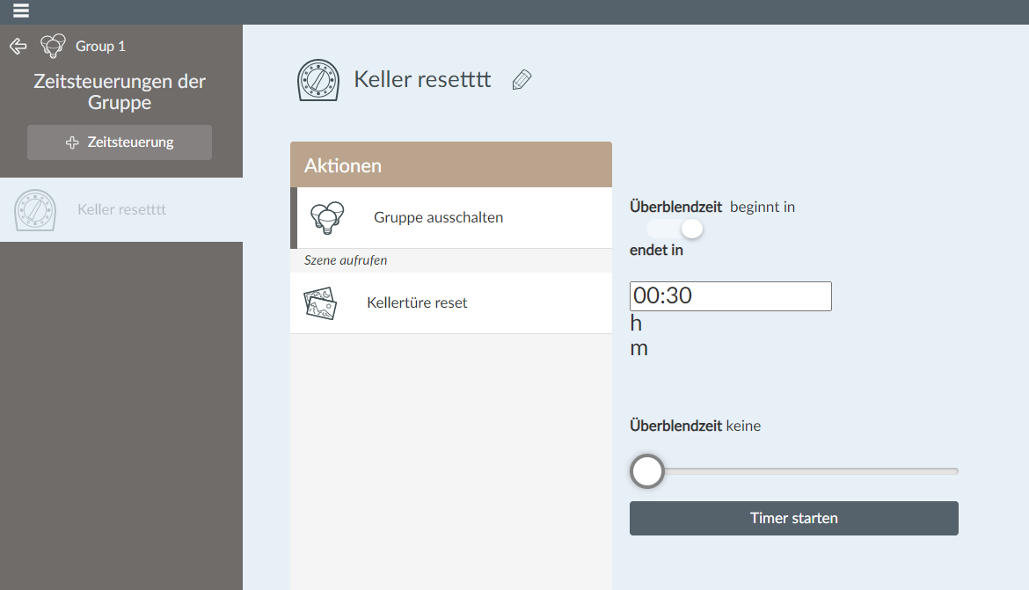This screenshot has height=590, width=1029.
Task: Click the light bulbs group icon
Action: tap(326, 217)
